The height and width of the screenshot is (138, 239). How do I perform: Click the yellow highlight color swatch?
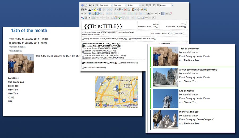(95, 9)
